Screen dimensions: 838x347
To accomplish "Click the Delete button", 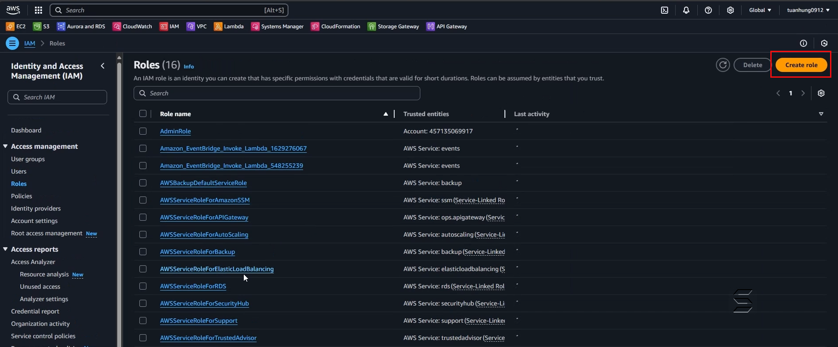I will (753, 65).
